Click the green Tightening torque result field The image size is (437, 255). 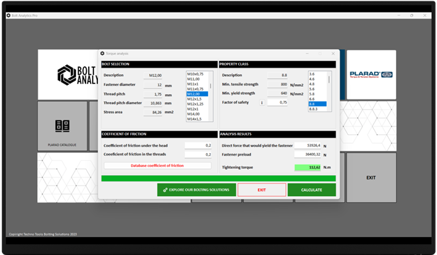pos(308,168)
